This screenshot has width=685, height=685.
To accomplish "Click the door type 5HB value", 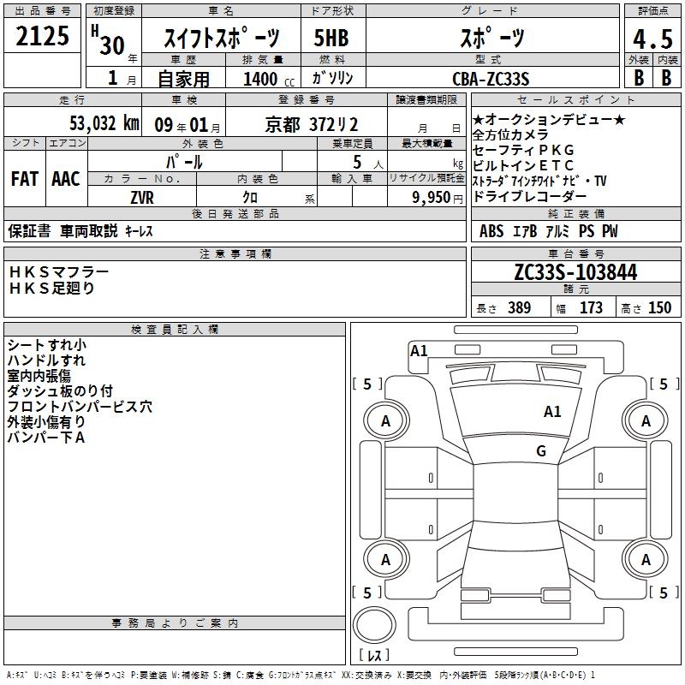I will (x=331, y=38).
